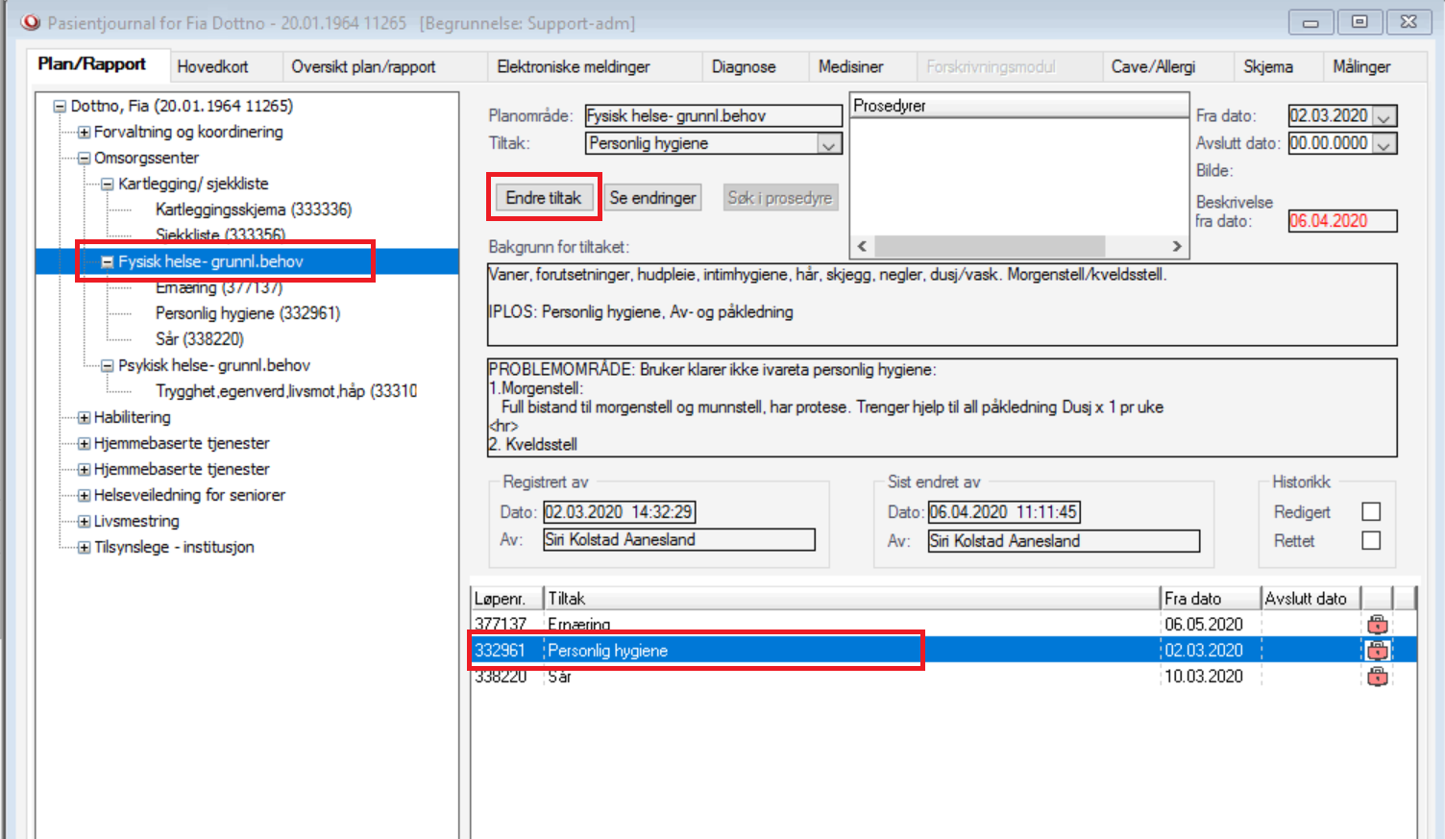Click the red icon in Sår row

click(x=1377, y=677)
